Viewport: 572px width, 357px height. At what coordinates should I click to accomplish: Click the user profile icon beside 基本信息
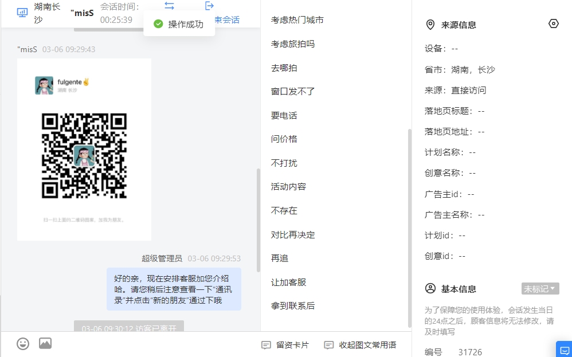[430, 288]
